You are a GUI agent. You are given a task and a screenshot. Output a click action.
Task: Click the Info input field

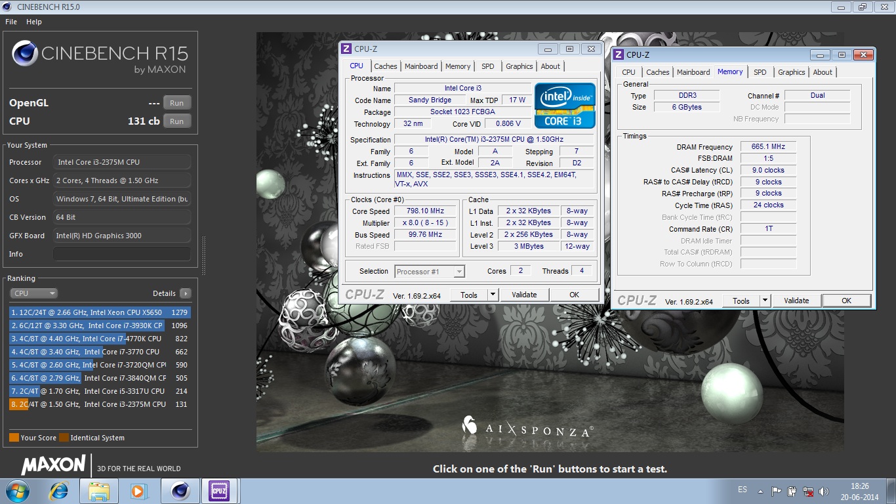[x=122, y=254]
